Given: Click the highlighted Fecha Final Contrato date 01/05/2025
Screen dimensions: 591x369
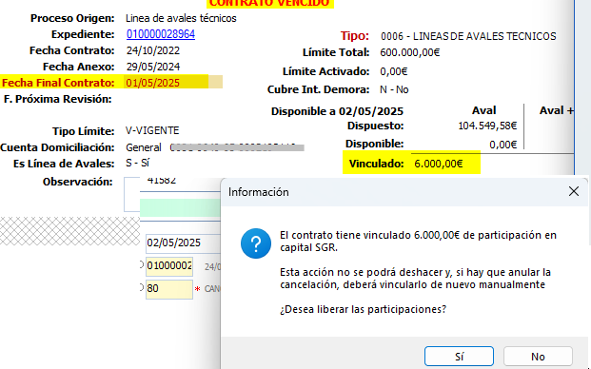Looking at the screenshot, I should coord(152,83).
